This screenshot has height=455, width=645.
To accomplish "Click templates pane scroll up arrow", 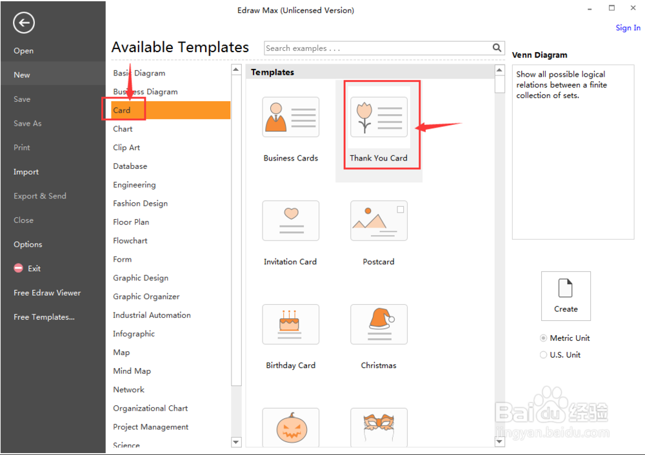I will tap(499, 70).
